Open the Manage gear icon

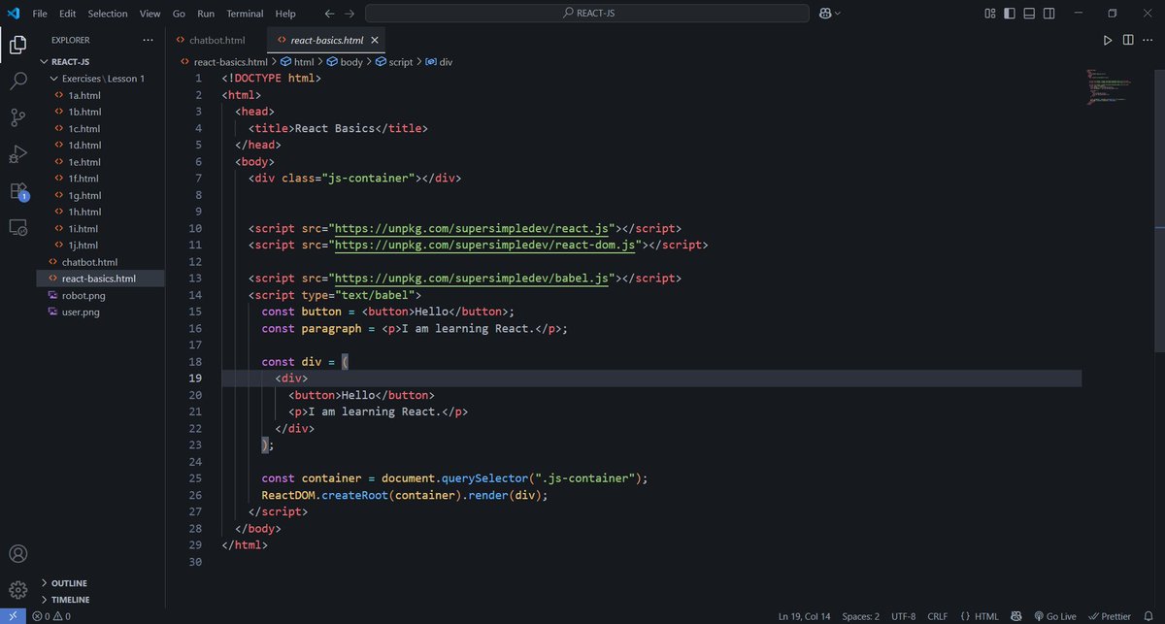(x=17, y=589)
